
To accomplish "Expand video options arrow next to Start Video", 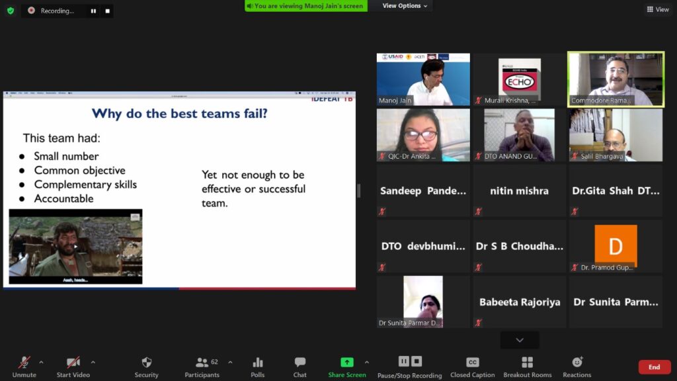I will pos(93,362).
